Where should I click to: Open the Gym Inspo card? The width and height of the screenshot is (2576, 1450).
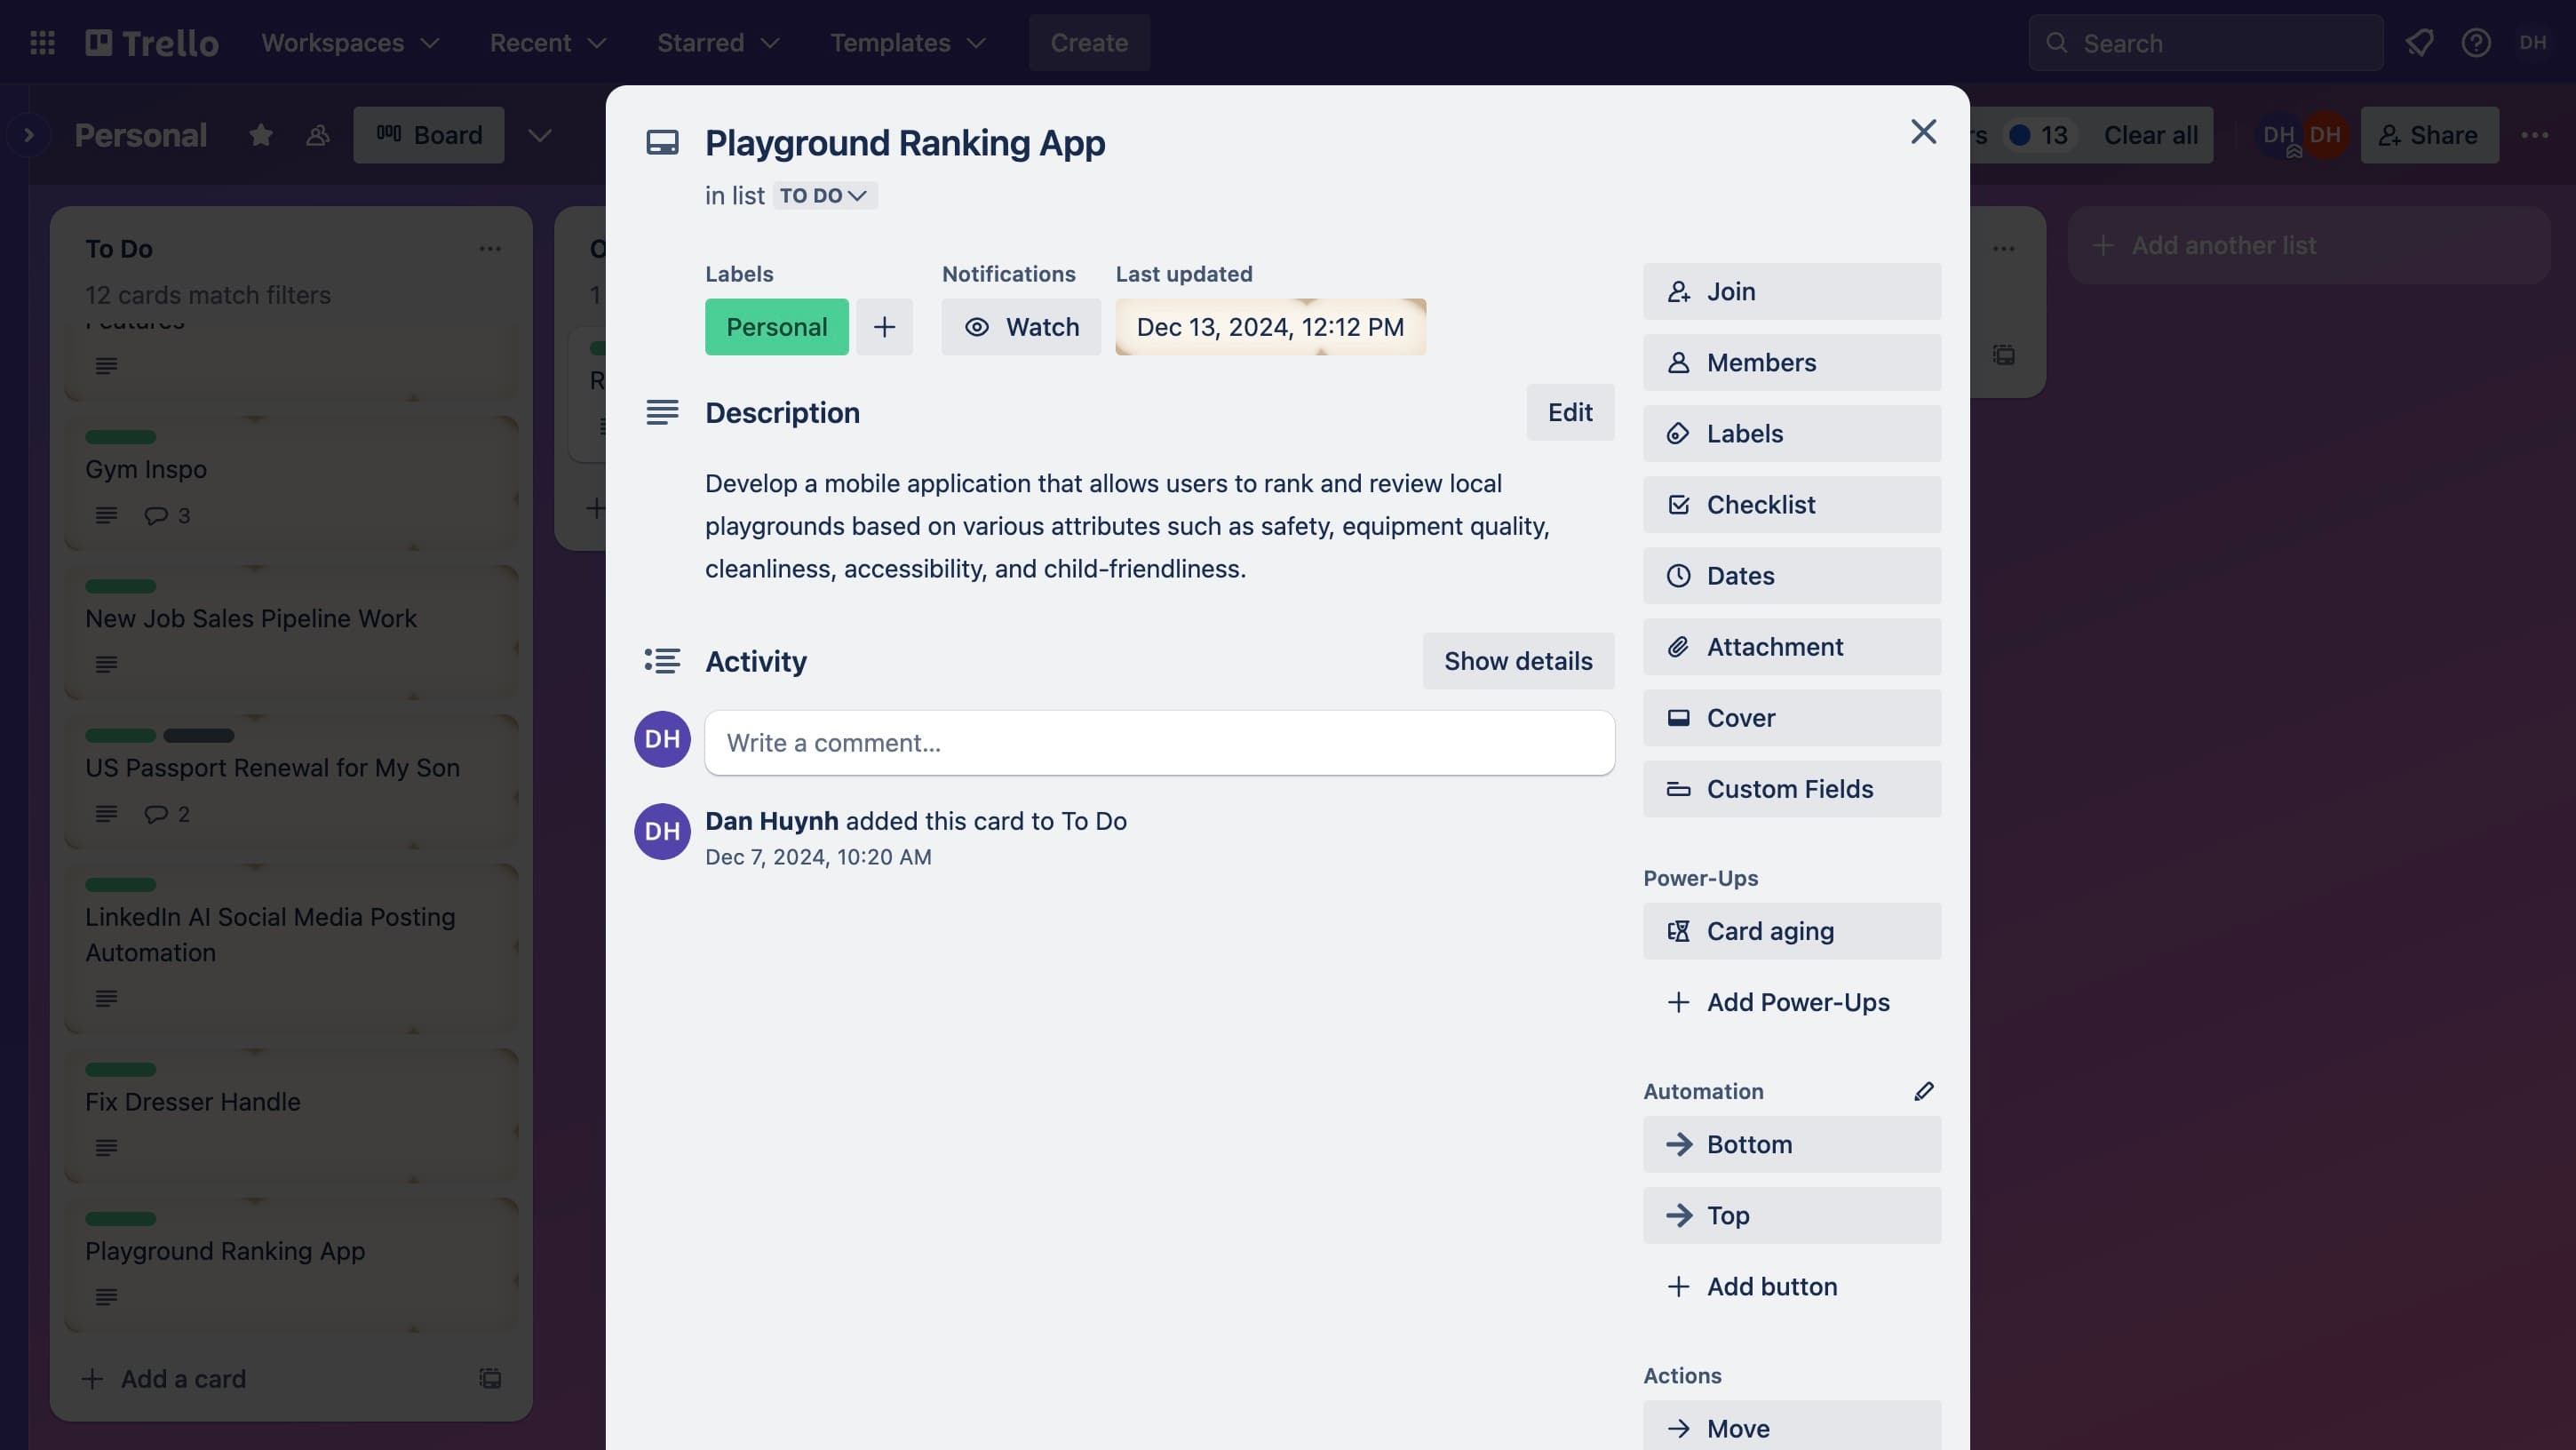[x=291, y=482]
